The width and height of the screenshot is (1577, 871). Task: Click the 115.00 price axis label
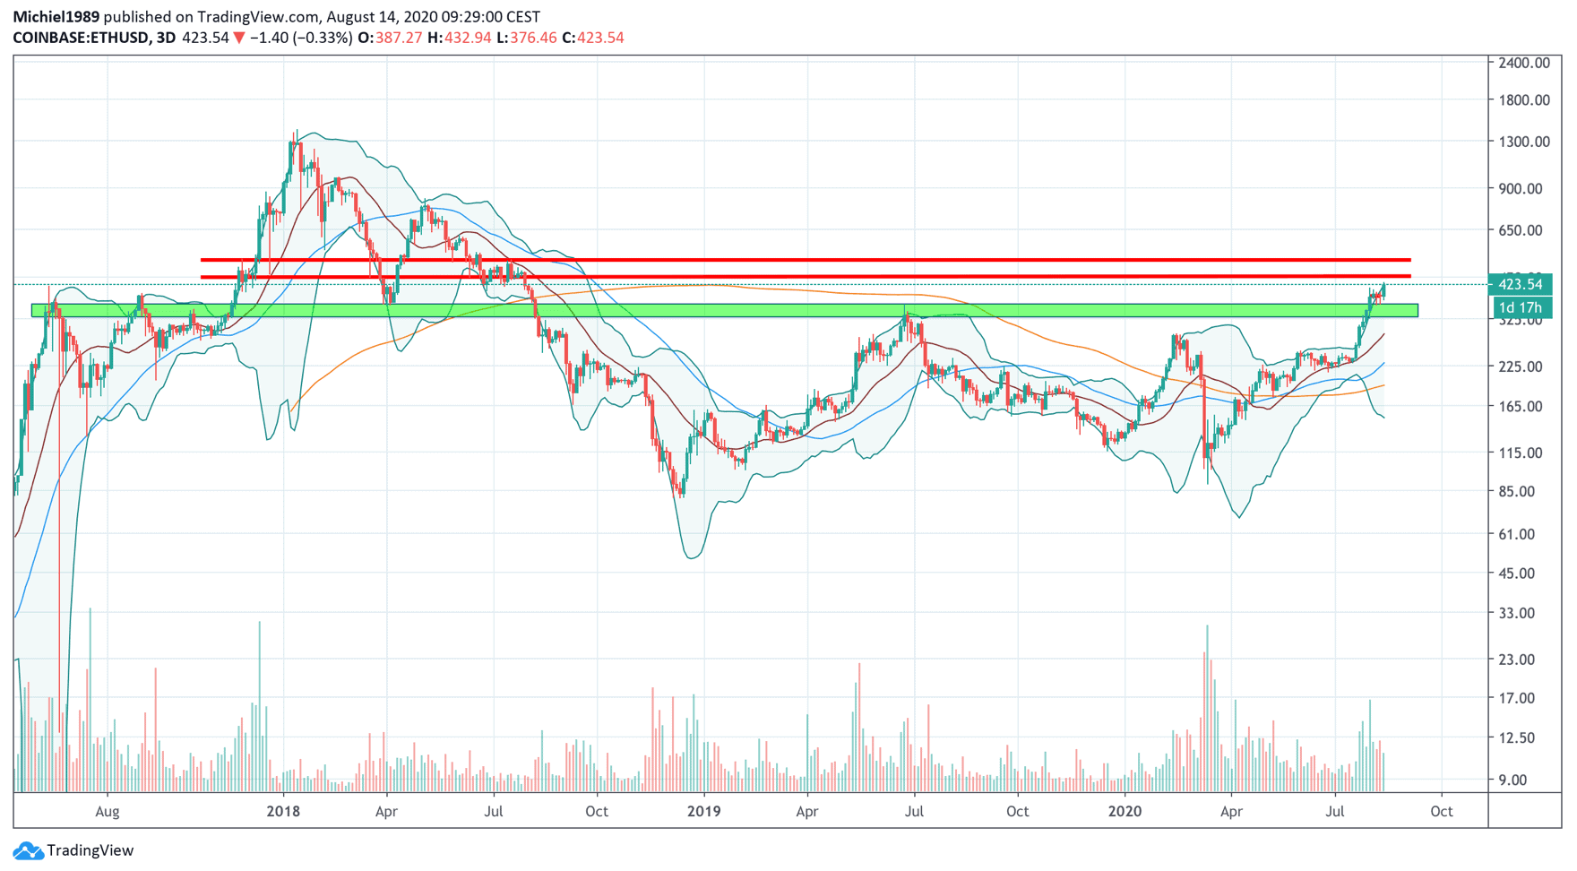(1522, 453)
